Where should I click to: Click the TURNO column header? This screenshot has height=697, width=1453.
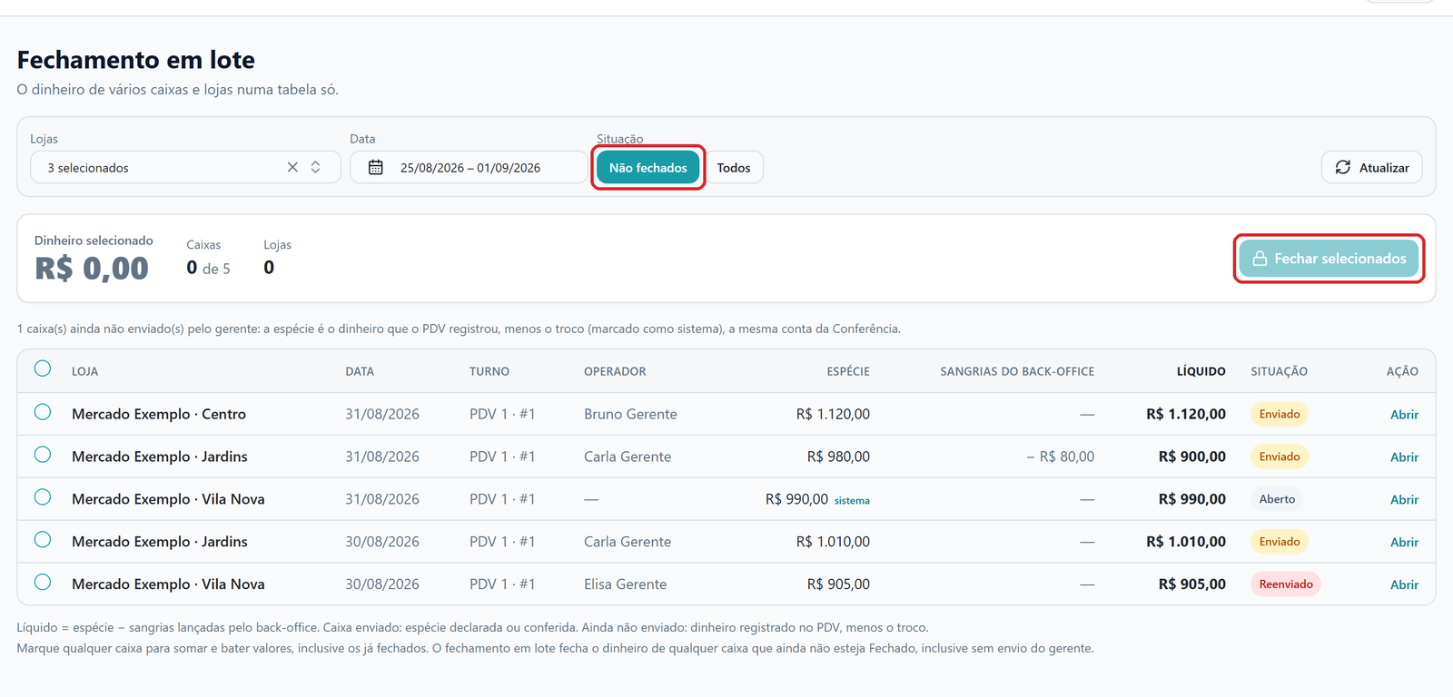click(489, 371)
